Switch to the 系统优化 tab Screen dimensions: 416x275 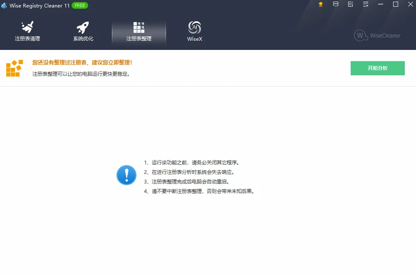click(82, 38)
